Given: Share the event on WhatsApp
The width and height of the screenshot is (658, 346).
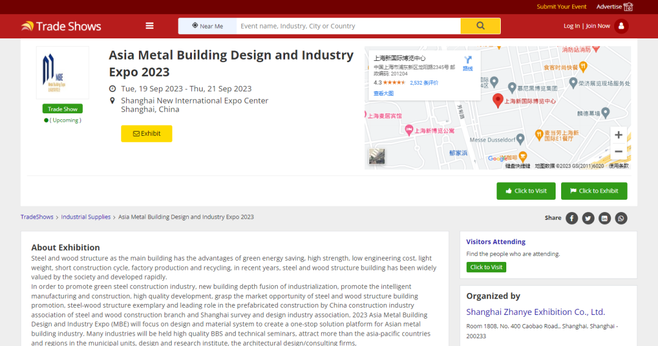Looking at the screenshot, I should tap(621, 218).
